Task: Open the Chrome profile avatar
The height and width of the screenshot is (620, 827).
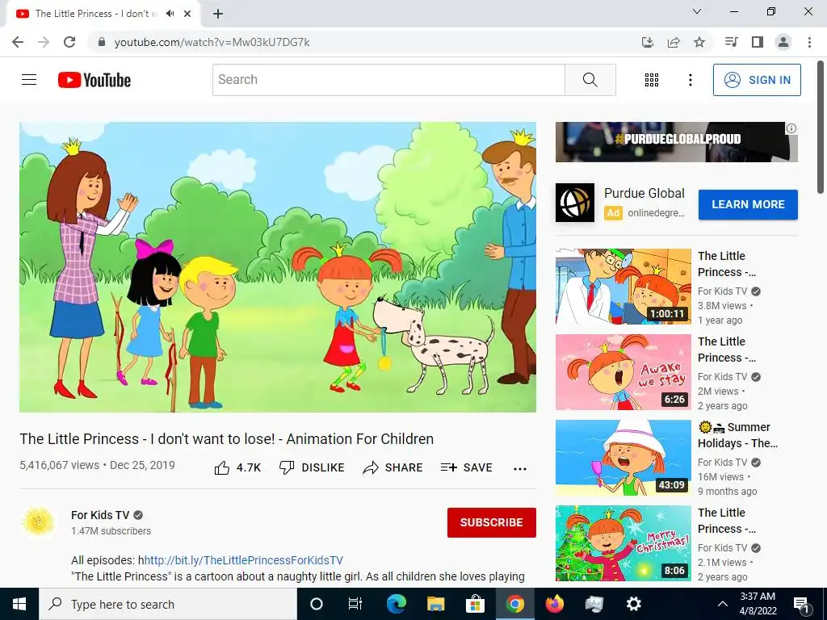Action: (x=783, y=42)
